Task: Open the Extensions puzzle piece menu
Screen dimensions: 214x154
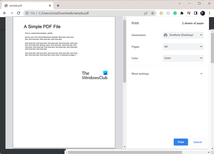Action: coord(182,13)
